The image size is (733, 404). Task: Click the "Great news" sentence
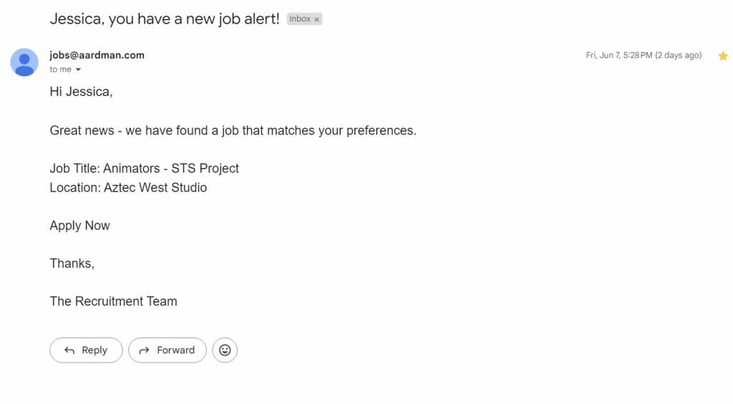233,130
